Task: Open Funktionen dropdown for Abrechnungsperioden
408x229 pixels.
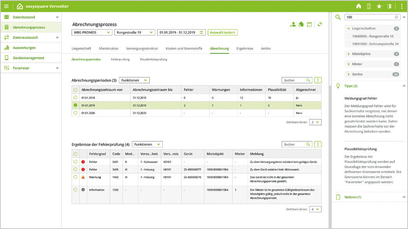Action: pyautogui.click(x=134, y=80)
